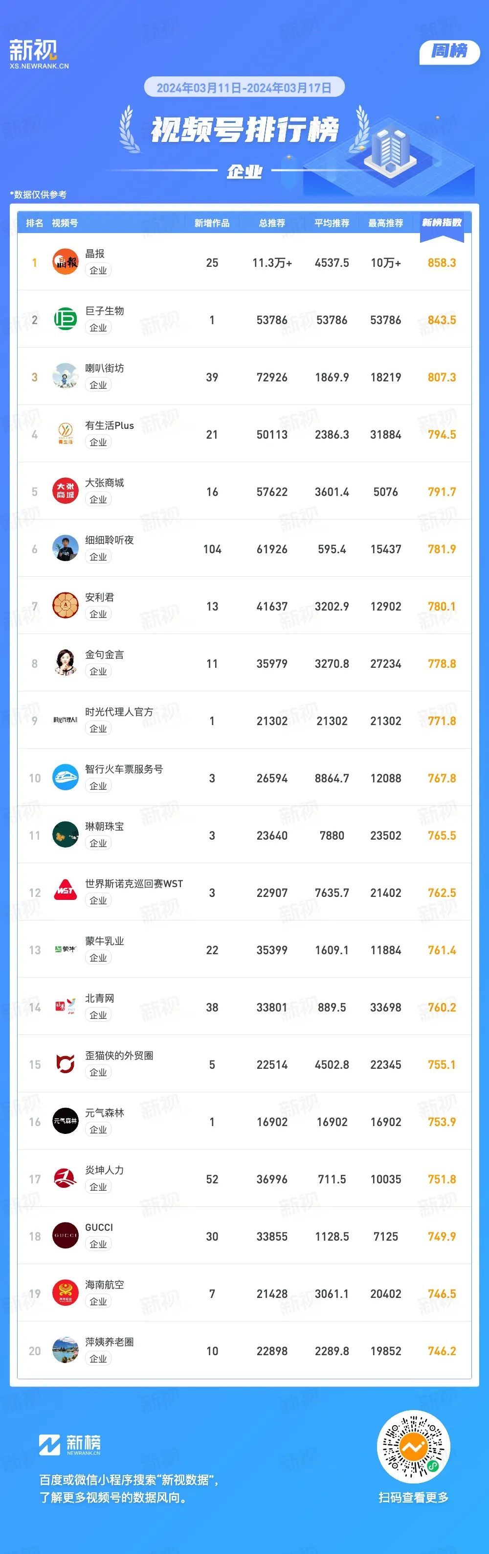Open the 智行火车票服务号 train icon
489x1554 pixels.
65,777
